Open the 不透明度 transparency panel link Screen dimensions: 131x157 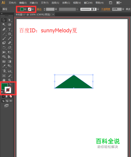106,9
